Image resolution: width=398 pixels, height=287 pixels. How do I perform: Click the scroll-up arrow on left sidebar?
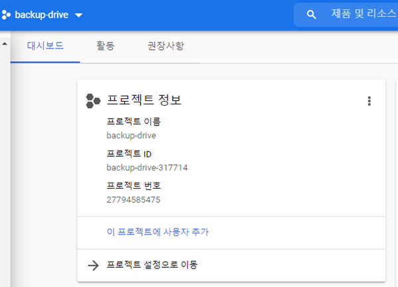(x=5, y=44)
